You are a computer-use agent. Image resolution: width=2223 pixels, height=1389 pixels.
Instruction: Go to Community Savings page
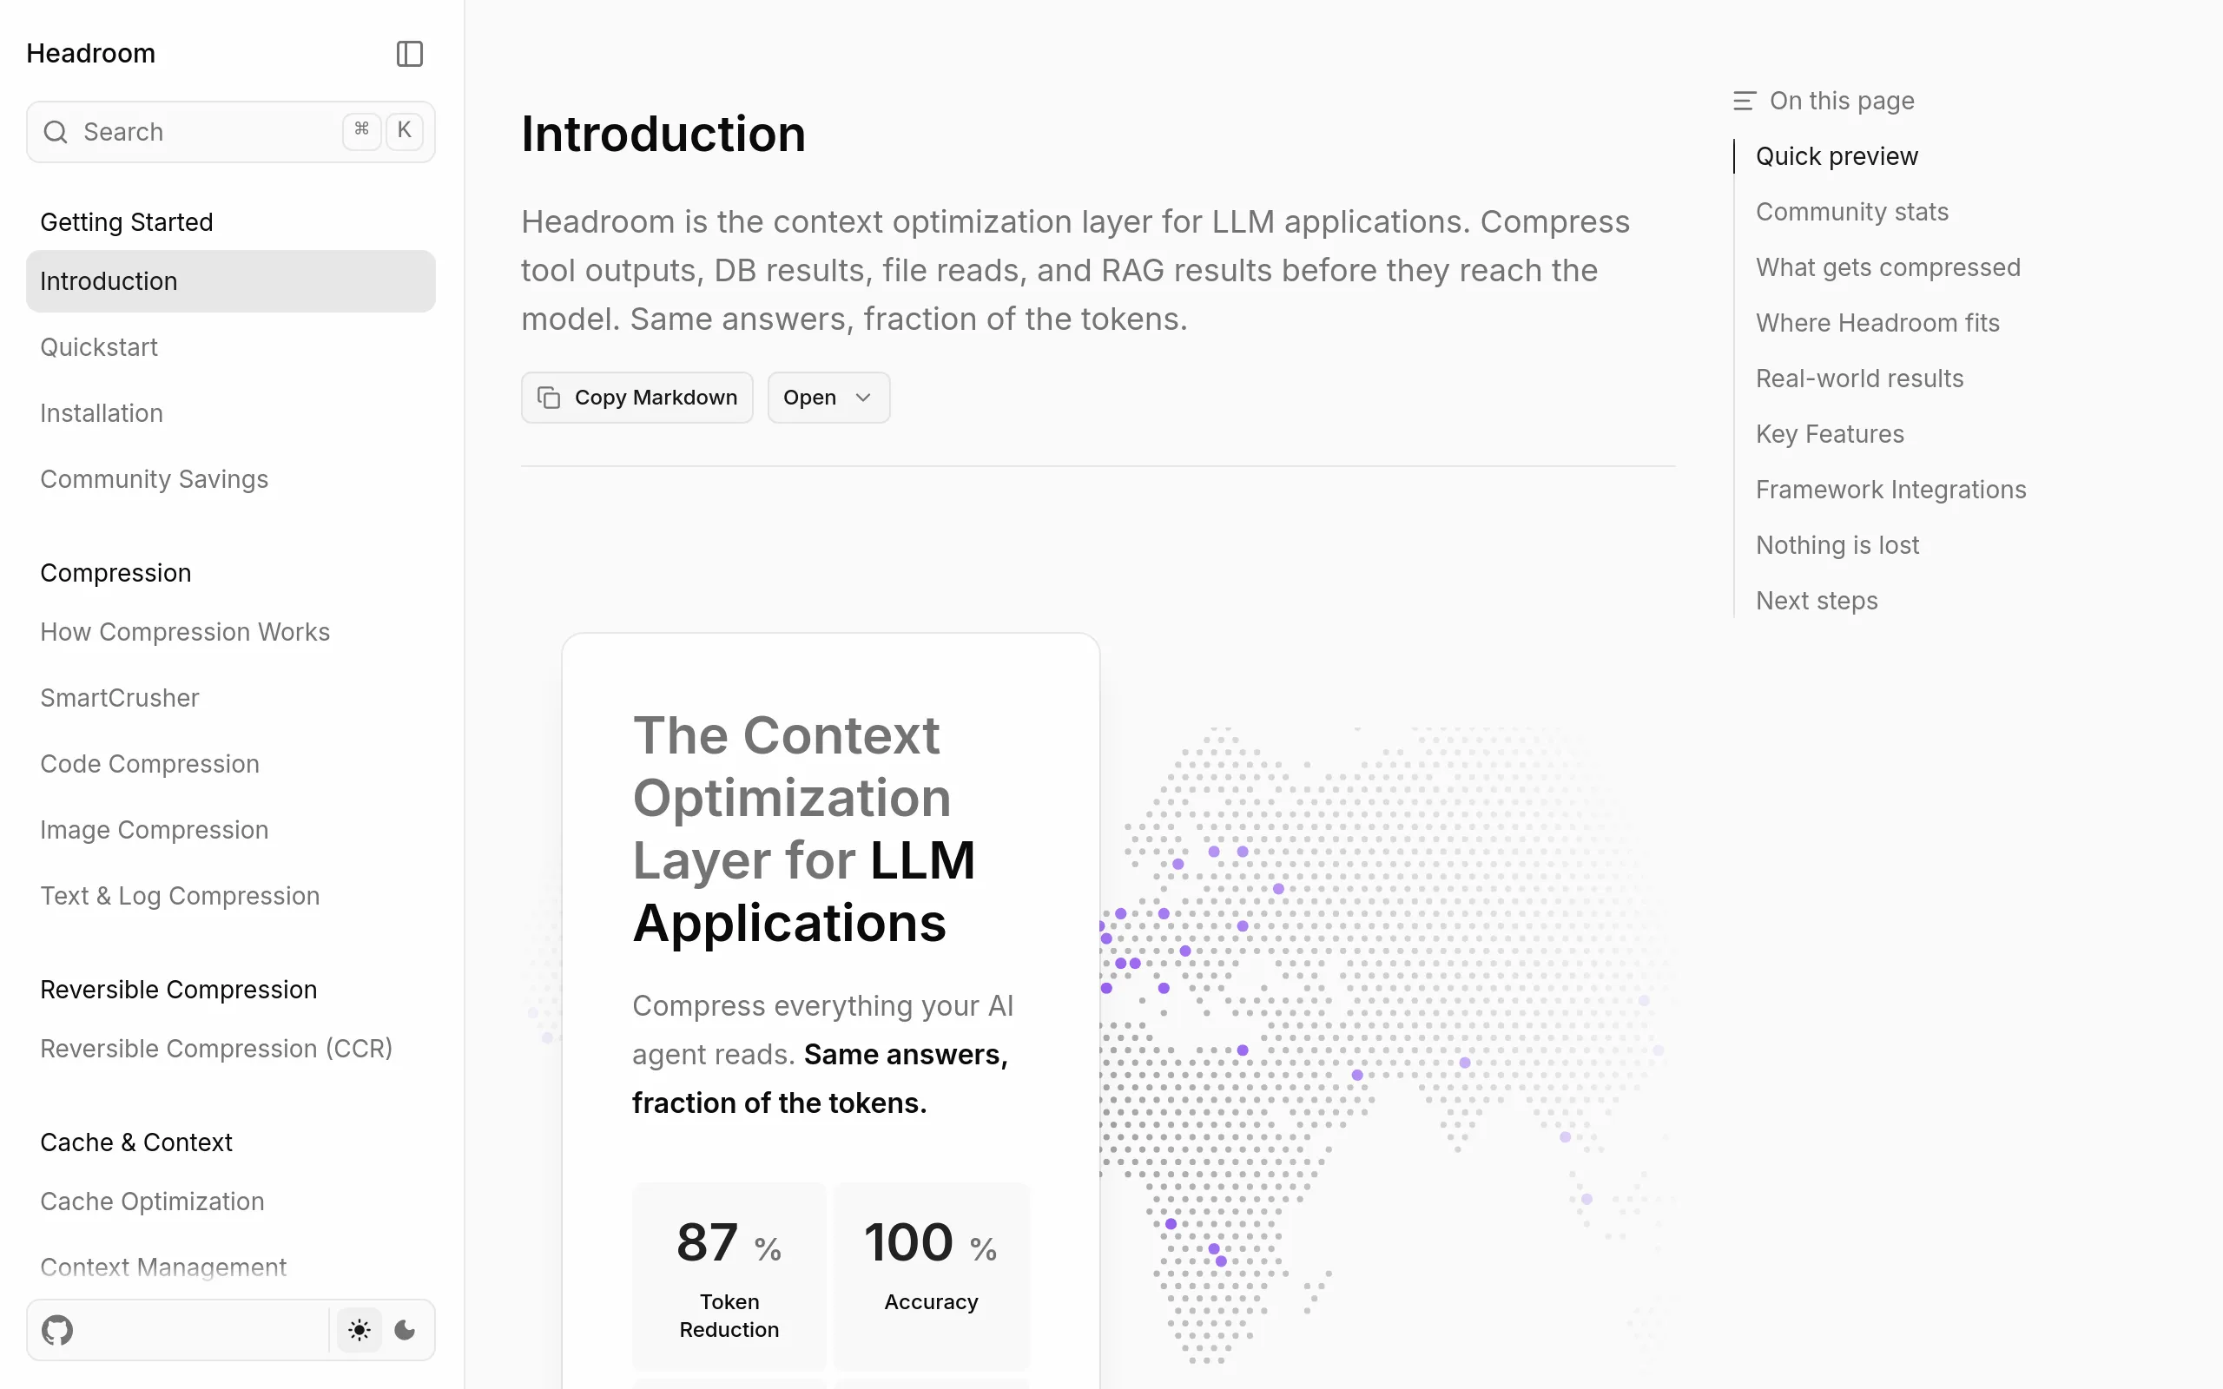(x=155, y=479)
